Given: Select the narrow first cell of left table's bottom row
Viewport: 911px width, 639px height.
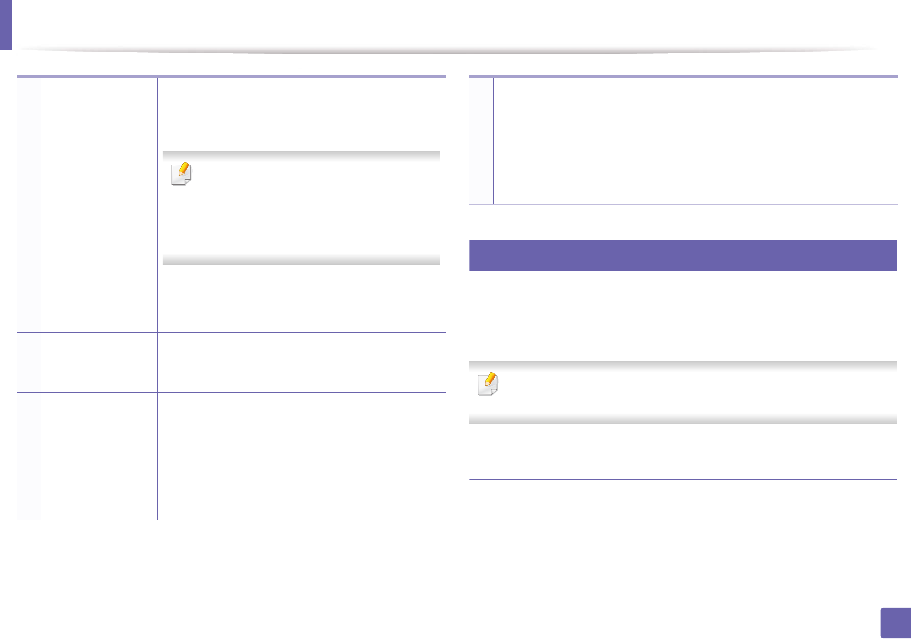Looking at the screenshot, I should pyautogui.click(x=29, y=456).
